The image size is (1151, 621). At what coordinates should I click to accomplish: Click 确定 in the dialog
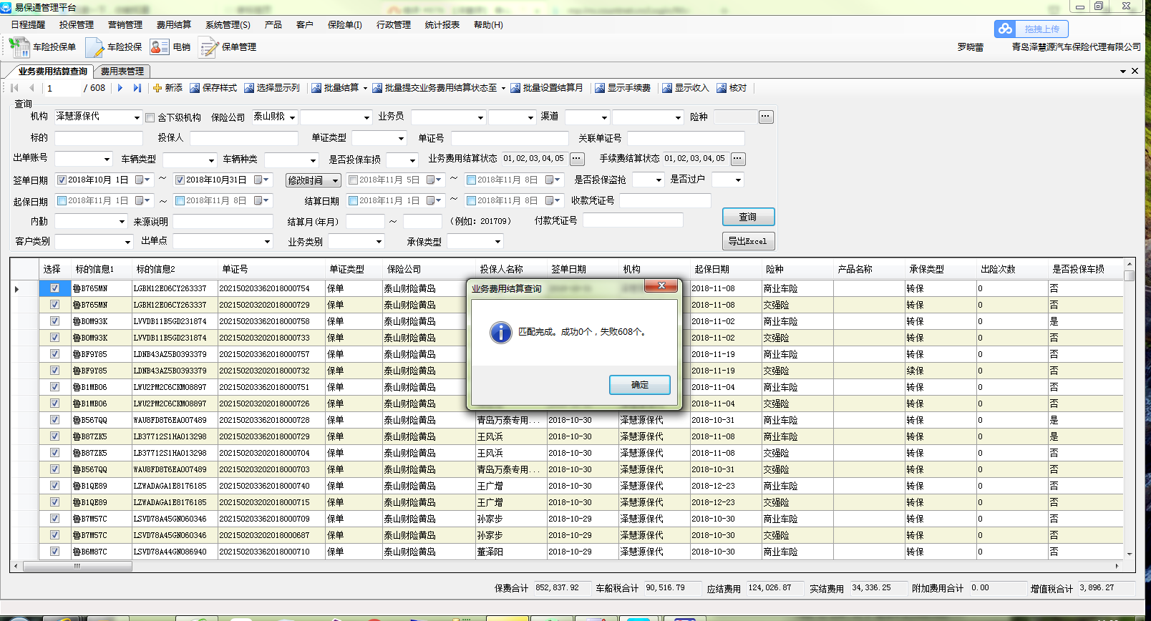point(639,385)
